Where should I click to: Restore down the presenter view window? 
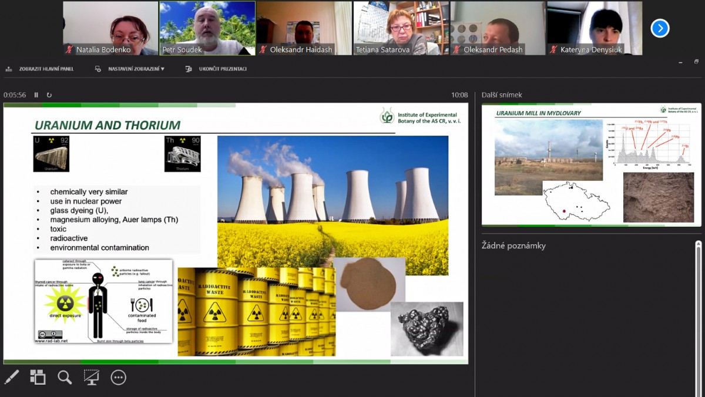point(696,62)
